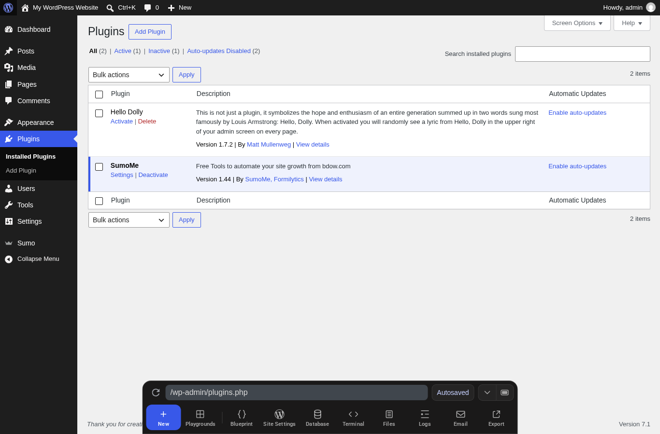Open Matt Mullenweg author link
660x434 pixels.
pos(269,145)
